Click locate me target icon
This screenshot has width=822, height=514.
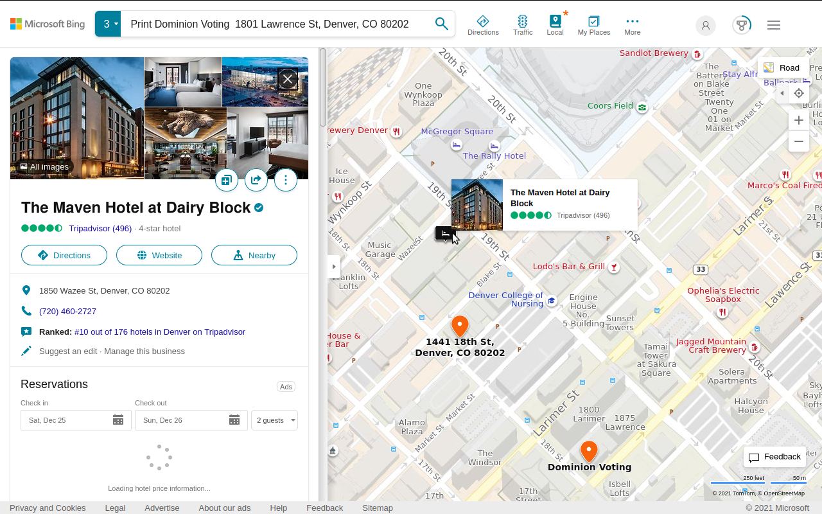(x=799, y=93)
